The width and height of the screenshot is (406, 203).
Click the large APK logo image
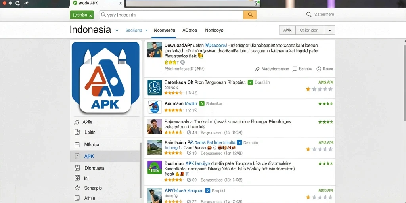pos(105,77)
